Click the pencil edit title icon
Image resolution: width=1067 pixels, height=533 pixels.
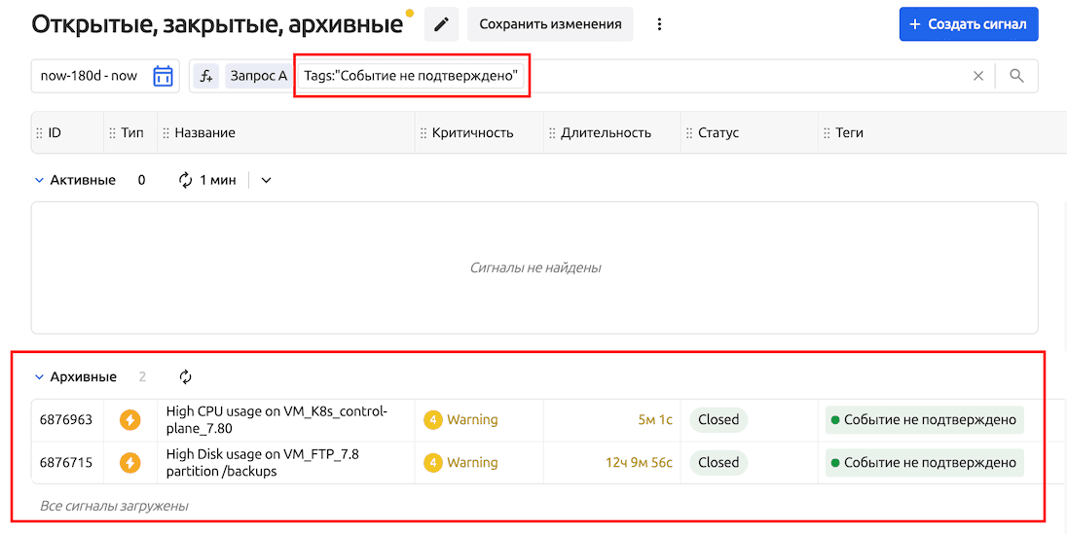click(441, 24)
